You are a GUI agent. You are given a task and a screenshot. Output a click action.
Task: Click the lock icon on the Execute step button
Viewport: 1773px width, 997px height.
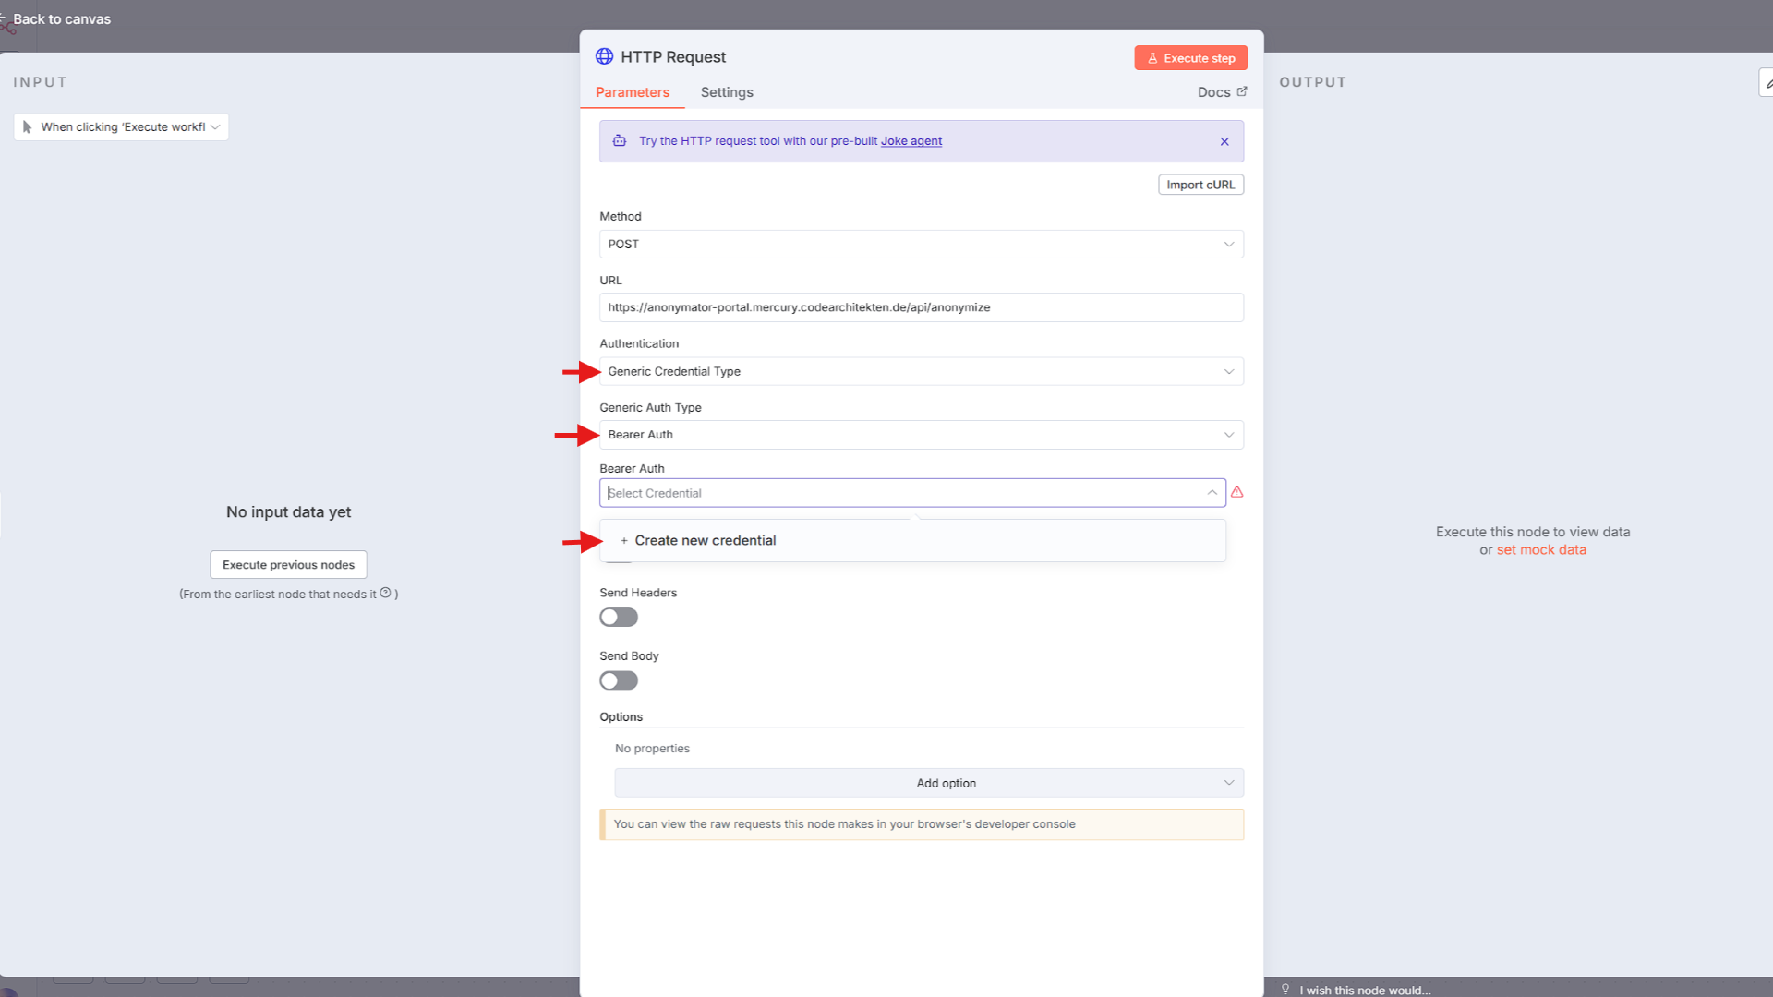[1152, 57]
